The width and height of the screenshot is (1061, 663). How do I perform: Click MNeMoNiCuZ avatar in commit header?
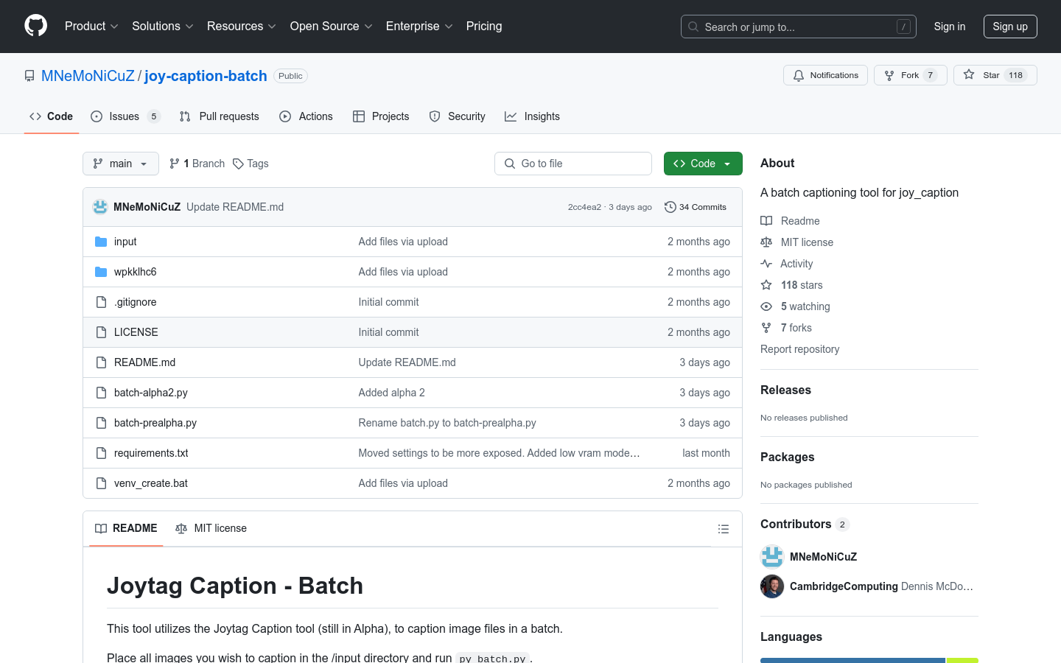click(x=100, y=207)
